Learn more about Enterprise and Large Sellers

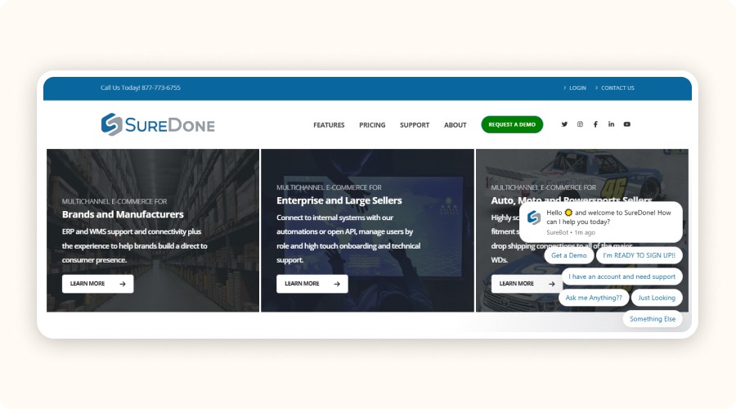pos(312,284)
